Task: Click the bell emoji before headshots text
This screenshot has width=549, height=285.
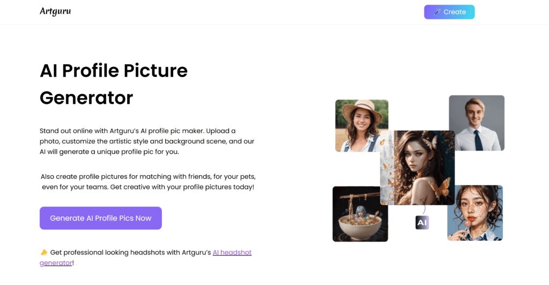Action: (44, 252)
